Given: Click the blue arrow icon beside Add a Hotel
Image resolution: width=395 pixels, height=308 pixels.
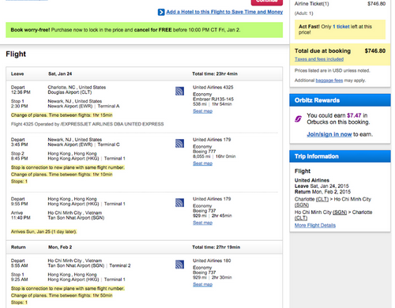Looking at the screenshot, I should (161, 12).
